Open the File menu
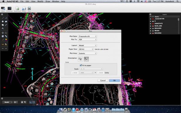Screen dimensions: 181x113 click(x=22, y=1)
